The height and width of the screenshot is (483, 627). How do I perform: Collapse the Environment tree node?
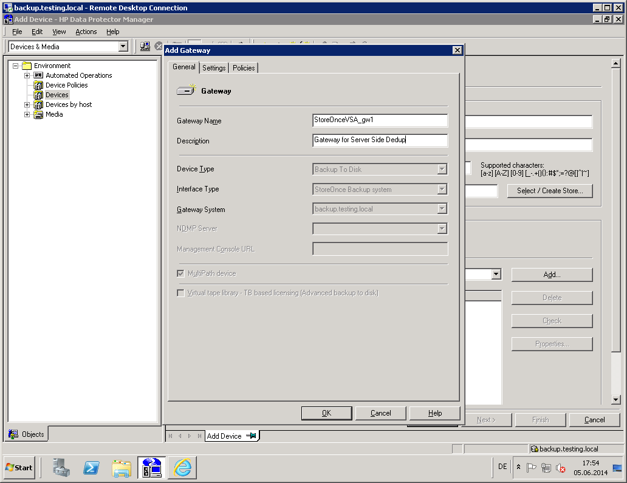pyautogui.click(x=15, y=66)
